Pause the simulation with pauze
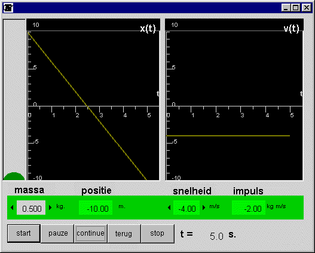 (57, 233)
